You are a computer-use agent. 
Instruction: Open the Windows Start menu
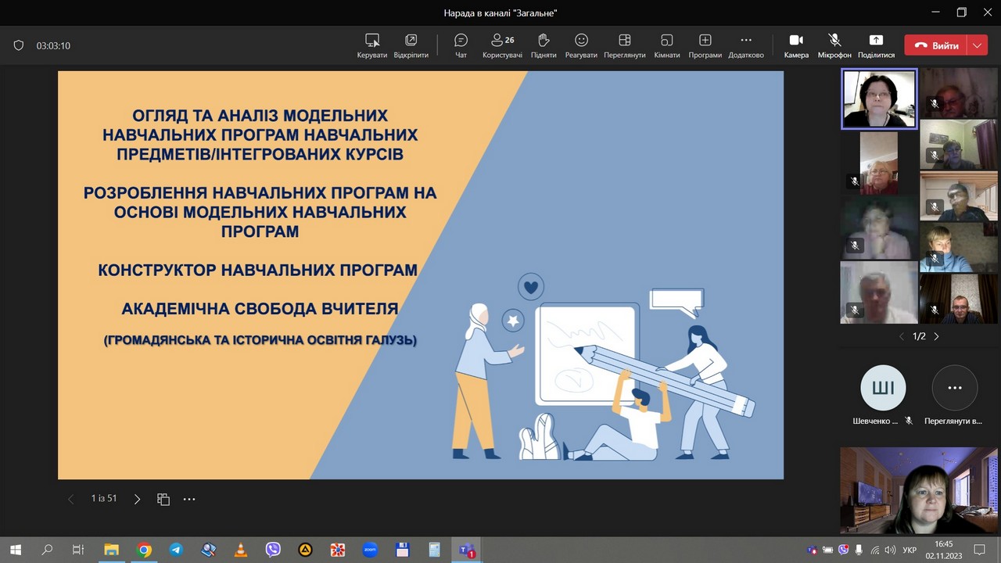pyautogui.click(x=15, y=550)
